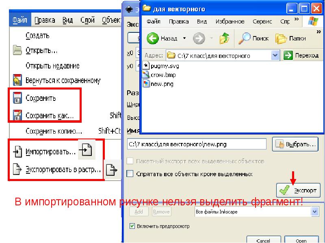325x243 pixels.
Task: Open the Back button history dropdown arrow
Action: click(184, 38)
